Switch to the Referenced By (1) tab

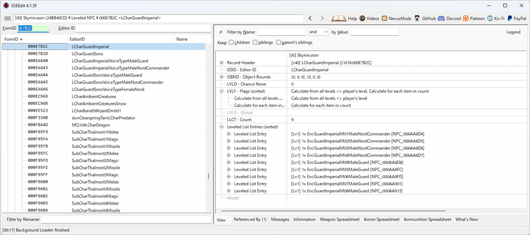point(249,220)
